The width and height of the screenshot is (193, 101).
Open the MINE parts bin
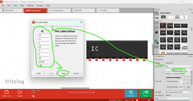click(x=156, y=23)
